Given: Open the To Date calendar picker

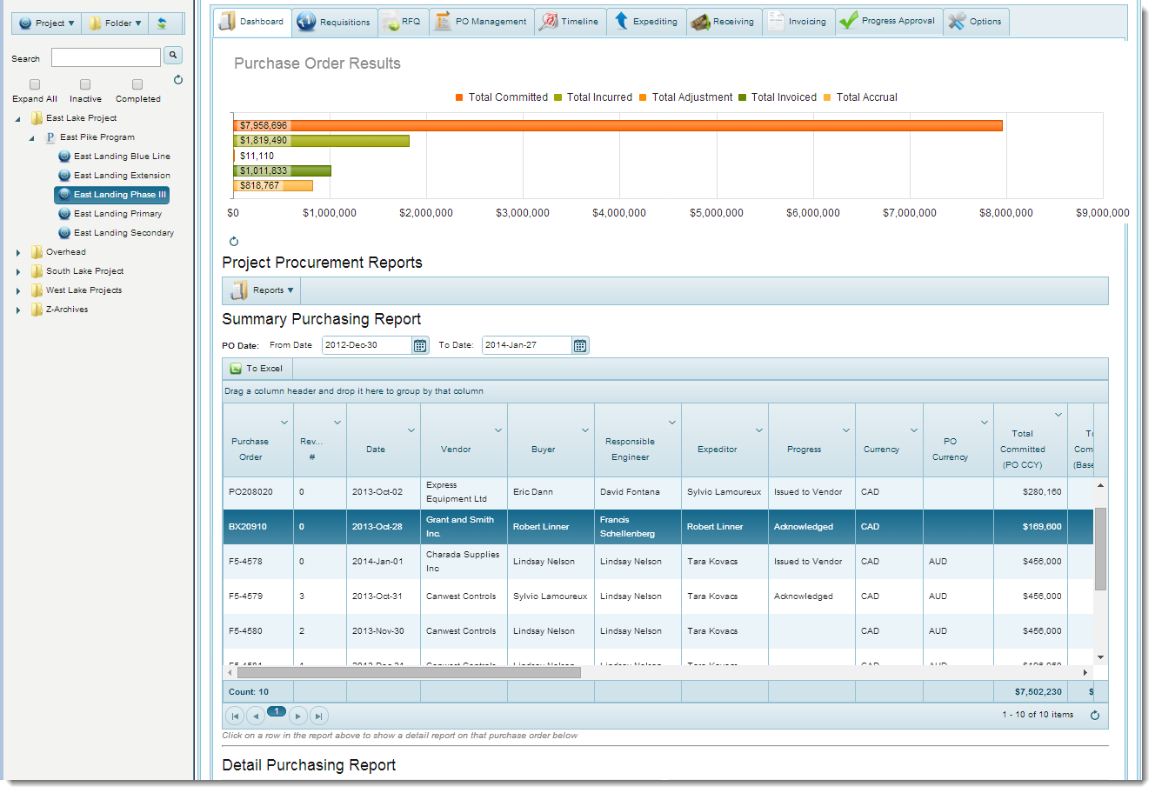Looking at the screenshot, I should [580, 346].
